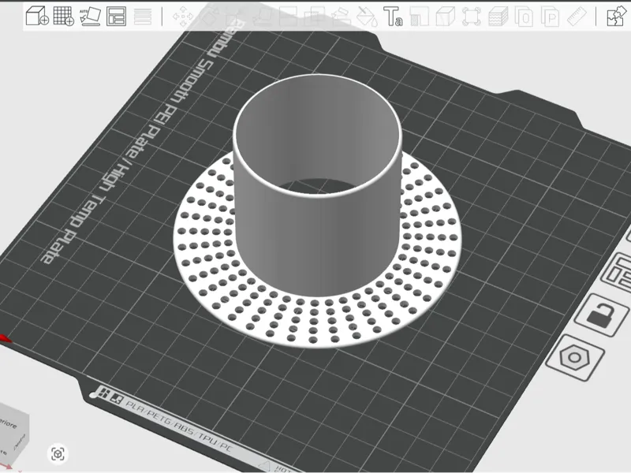Run Auto orient on the model
Screen dimensions: 631x473
click(90, 16)
